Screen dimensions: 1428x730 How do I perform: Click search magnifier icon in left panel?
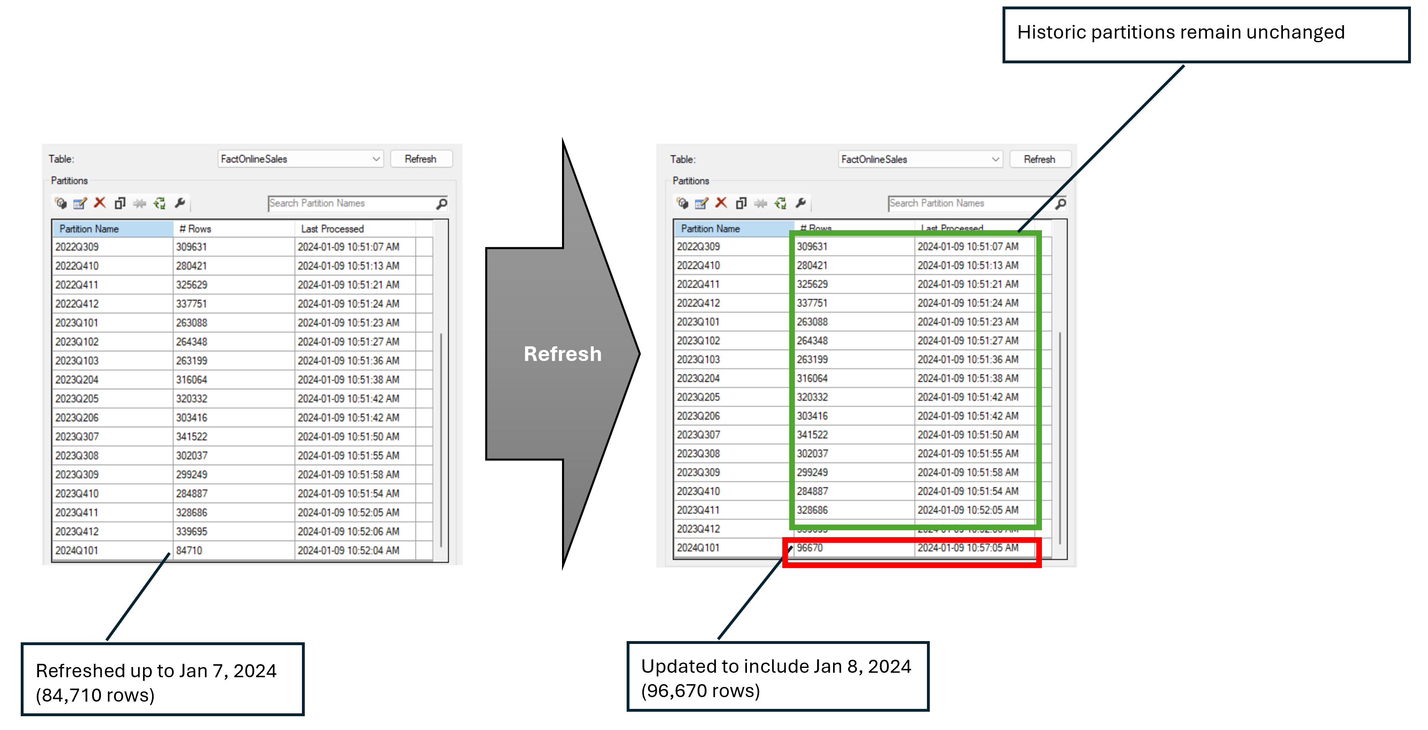pos(441,204)
